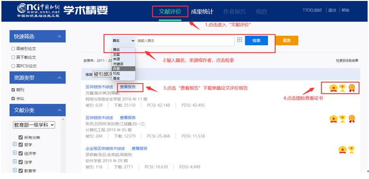Select 篇名 in the dropdown list
Viewport: 369px width, 179px height.
123,50
